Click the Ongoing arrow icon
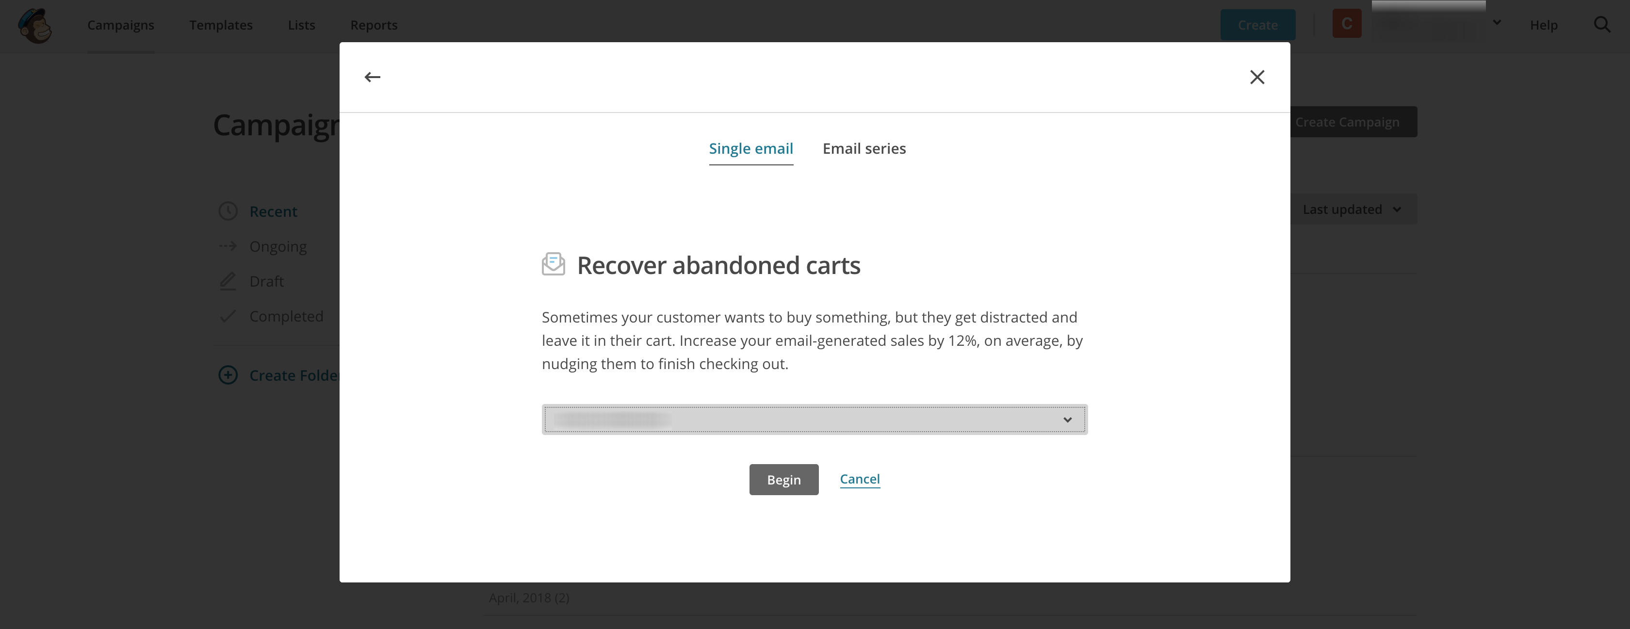 tap(228, 246)
